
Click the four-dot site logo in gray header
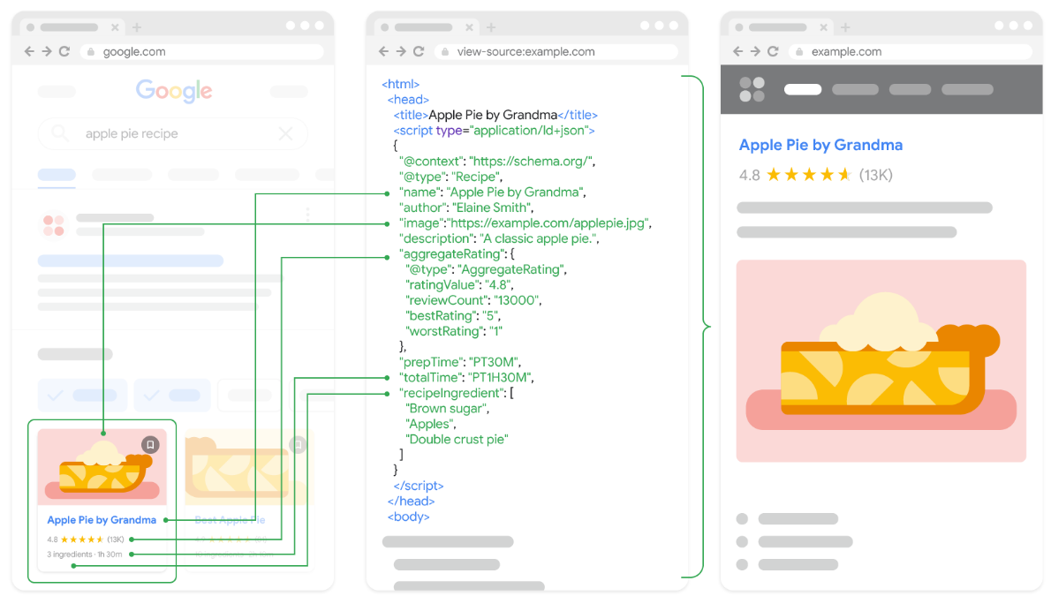[x=752, y=89]
